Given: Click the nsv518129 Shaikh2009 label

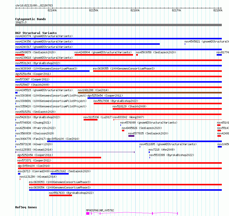Looking at the screenshot, I should tap(129, 106).
